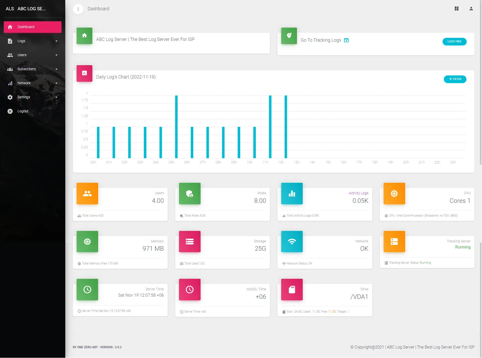Click the green Roles shield icon
482x358 pixels.
tap(190, 194)
